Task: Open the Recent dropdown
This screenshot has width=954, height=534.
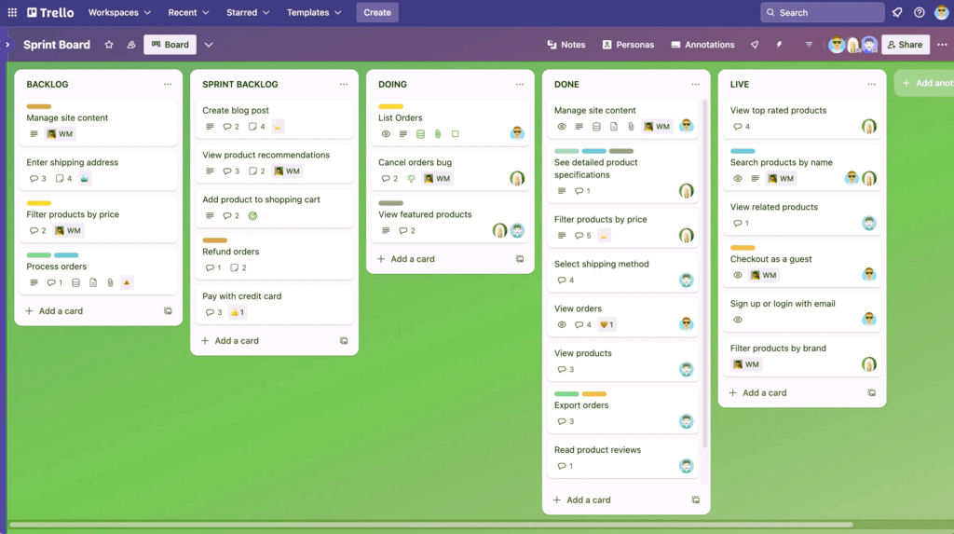Action: 188,12
